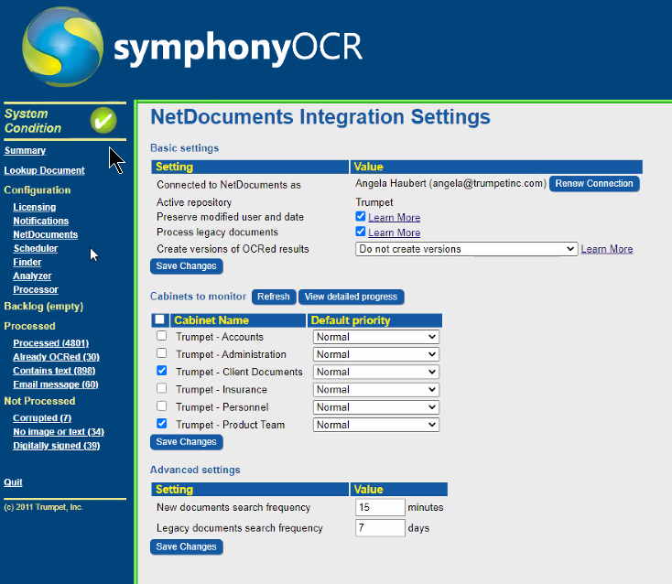Open priority dropdown for Trumpet - Insurance
This screenshot has width=672, height=584.
point(376,389)
